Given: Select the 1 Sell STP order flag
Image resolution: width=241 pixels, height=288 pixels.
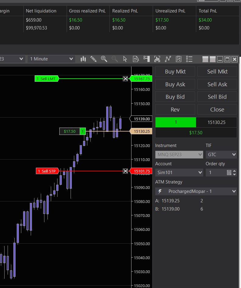Looking at the screenshot, I should (47, 171).
